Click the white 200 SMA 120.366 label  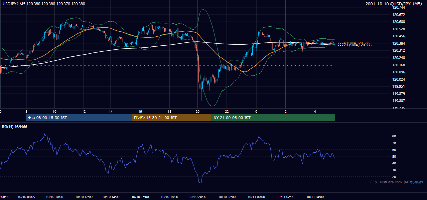pos(354,45)
